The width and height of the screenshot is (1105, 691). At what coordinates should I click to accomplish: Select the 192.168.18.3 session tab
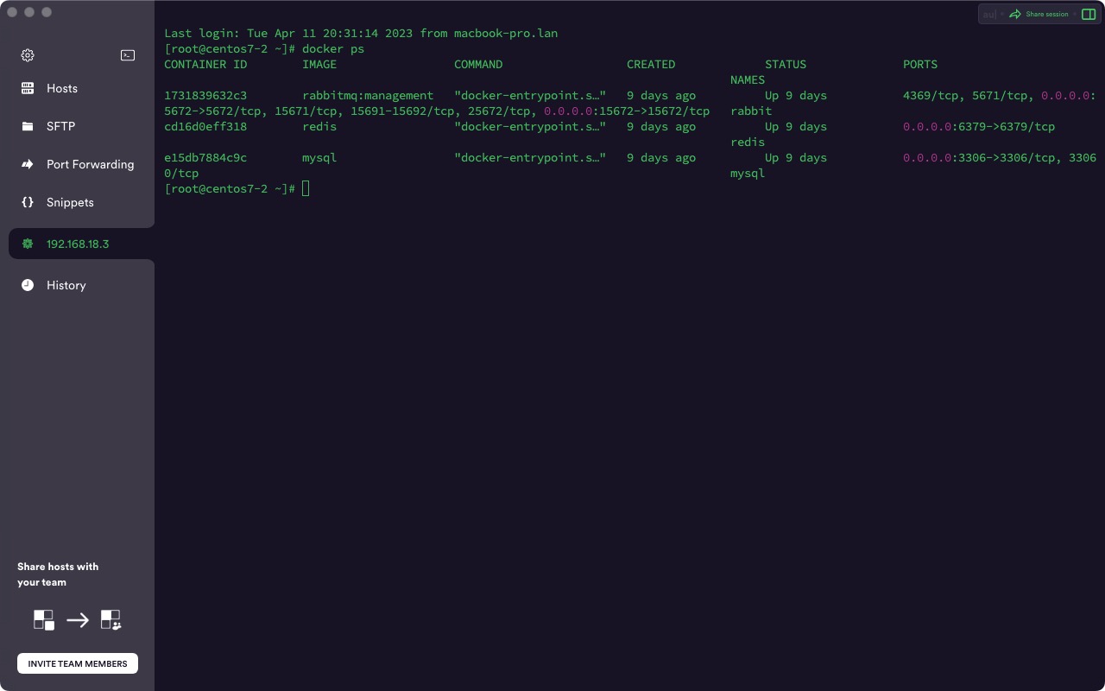pos(78,244)
